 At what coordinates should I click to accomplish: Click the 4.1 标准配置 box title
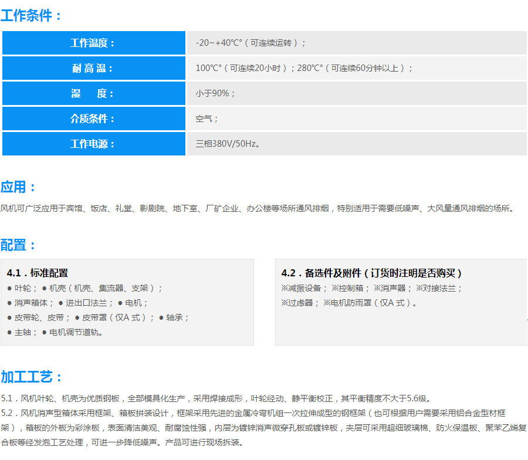(38, 273)
